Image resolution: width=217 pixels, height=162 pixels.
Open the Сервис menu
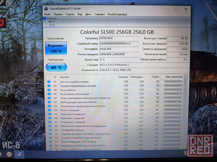[x=70, y=14]
